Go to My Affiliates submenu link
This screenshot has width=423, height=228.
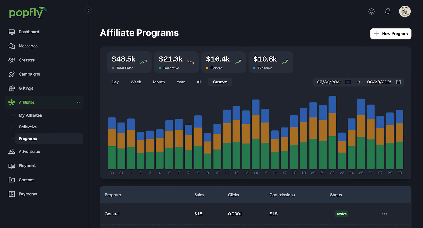[30, 115]
